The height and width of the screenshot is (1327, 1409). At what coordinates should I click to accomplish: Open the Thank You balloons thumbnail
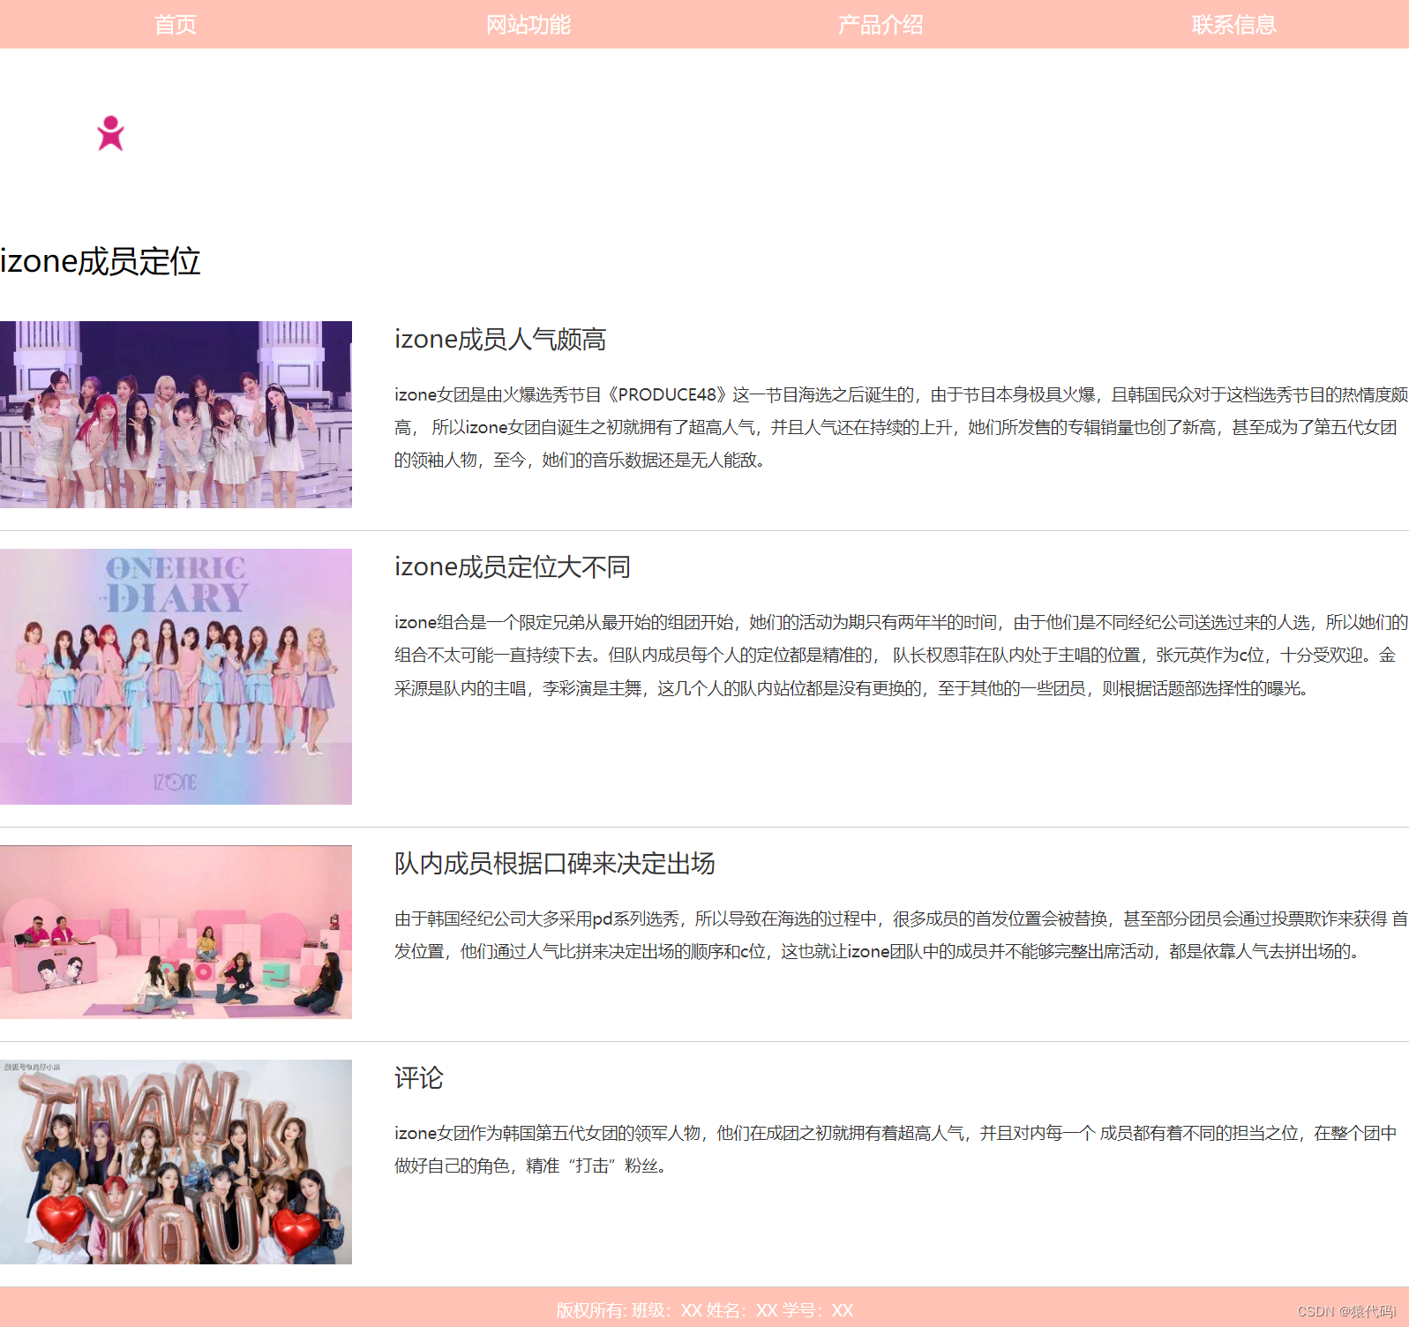pos(176,1162)
